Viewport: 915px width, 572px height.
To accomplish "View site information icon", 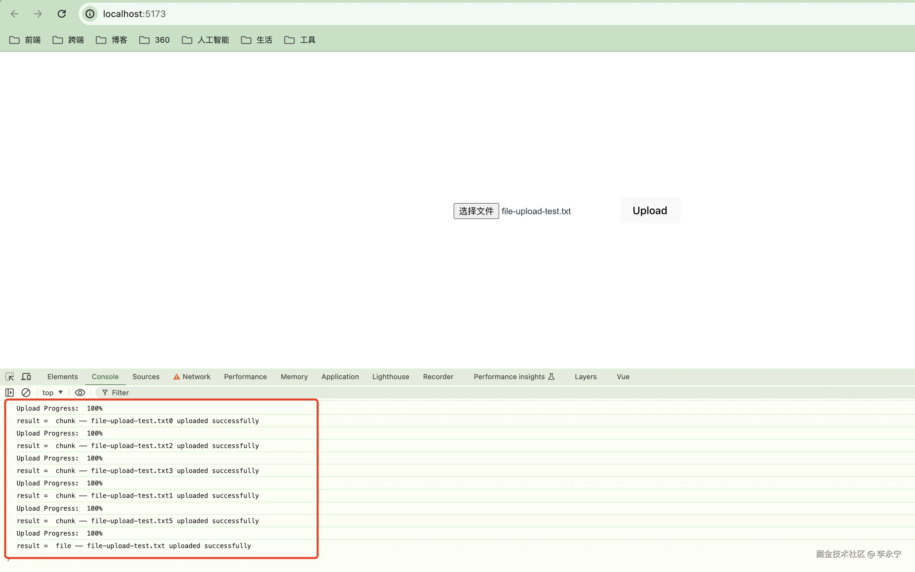I will [x=90, y=14].
